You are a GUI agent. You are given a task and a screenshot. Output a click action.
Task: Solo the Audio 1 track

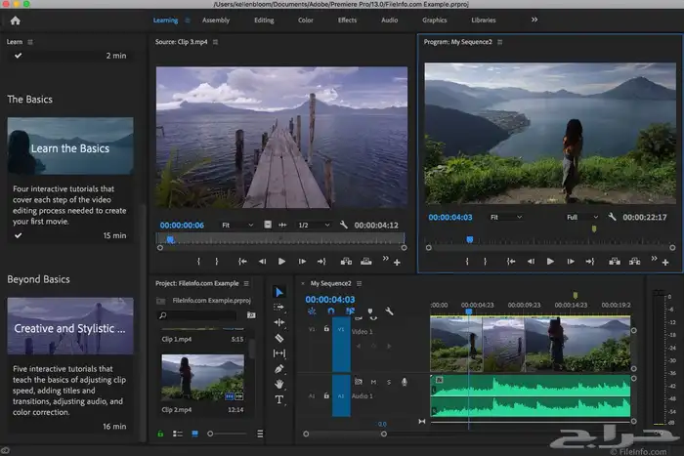[389, 382]
